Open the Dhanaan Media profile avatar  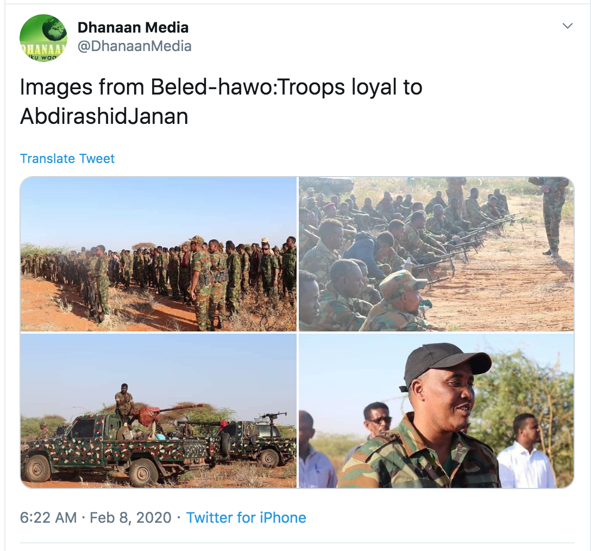[x=43, y=38]
